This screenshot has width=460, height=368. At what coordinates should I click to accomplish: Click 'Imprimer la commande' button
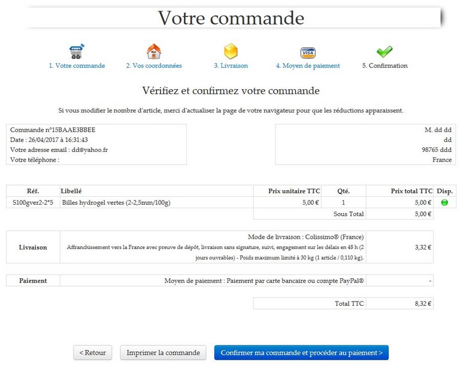coord(163,353)
